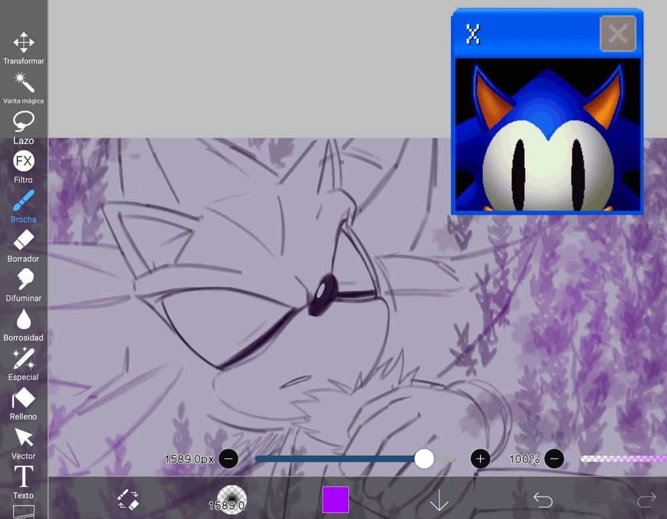The width and height of the screenshot is (667, 519).
Task: Select the Brocha brush tool
Action: (24, 207)
